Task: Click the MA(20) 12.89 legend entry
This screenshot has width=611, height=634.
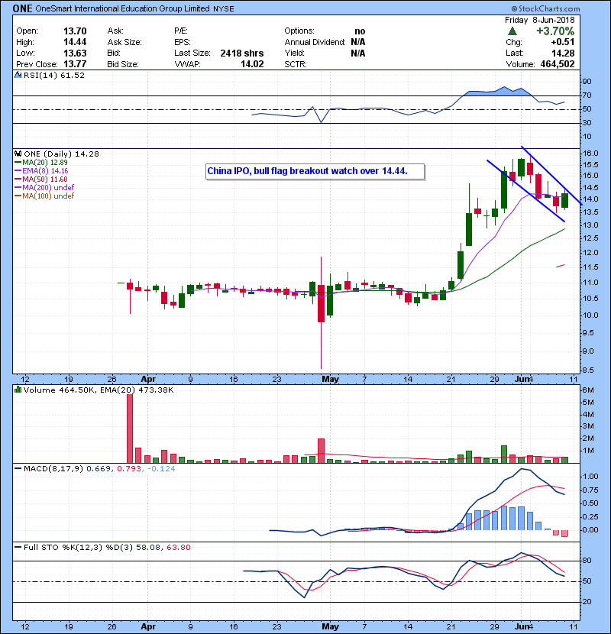Action: 41,163
